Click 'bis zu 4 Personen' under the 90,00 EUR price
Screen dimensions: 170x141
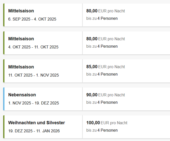click(102, 102)
